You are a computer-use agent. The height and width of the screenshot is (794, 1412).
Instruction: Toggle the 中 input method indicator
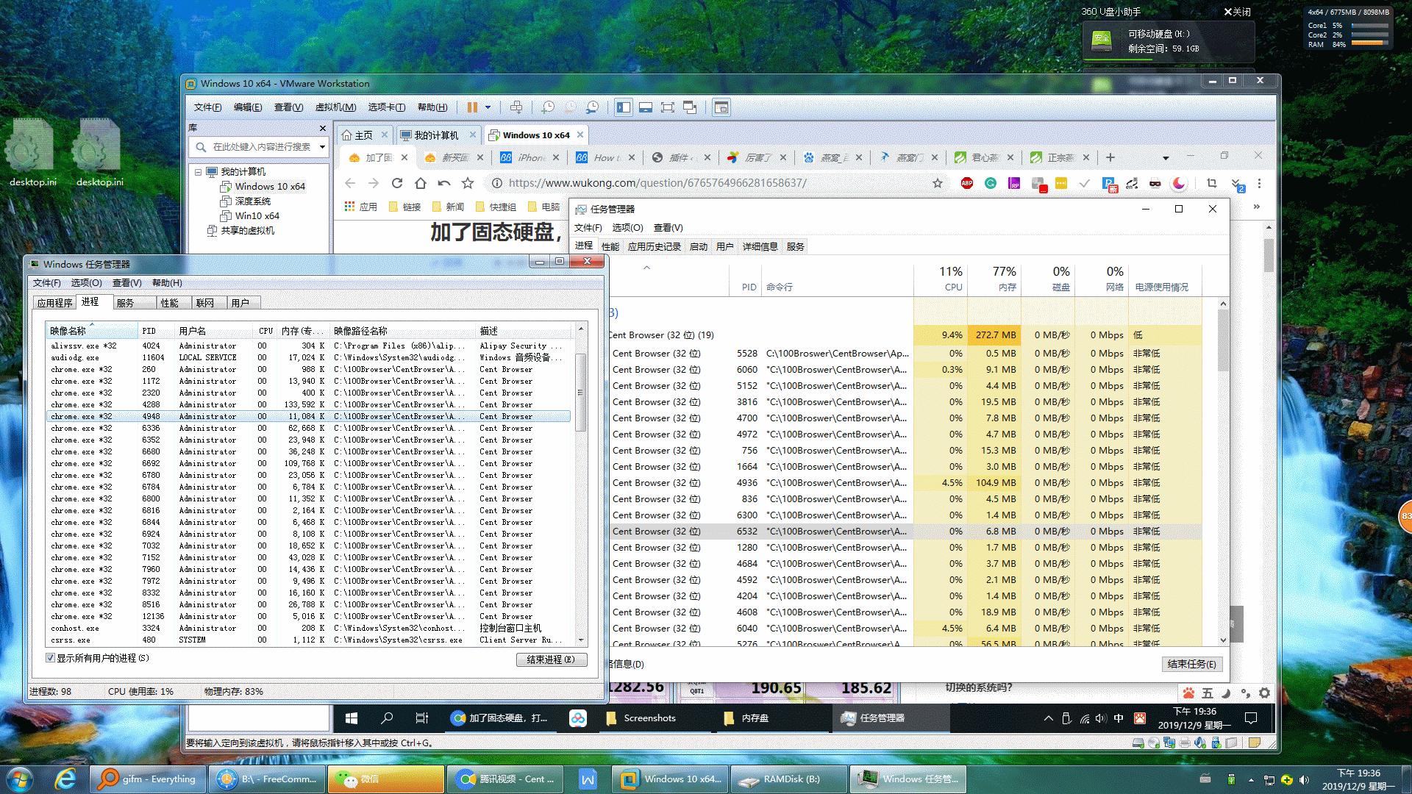(x=1119, y=718)
